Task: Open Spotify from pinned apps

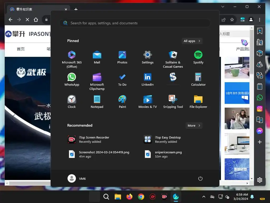Action: (x=198, y=57)
